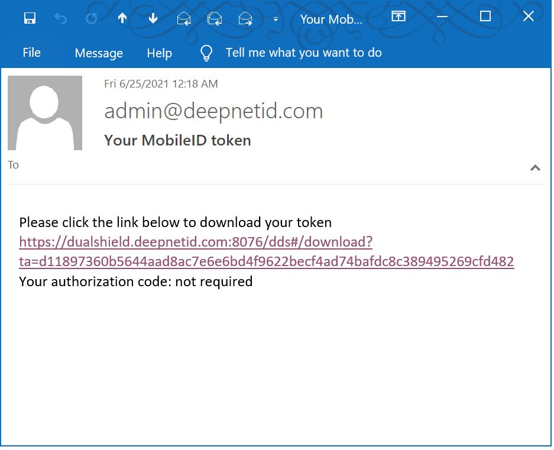Open the File menu
Image resolution: width=554 pixels, height=450 pixels.
click(31, 53)
